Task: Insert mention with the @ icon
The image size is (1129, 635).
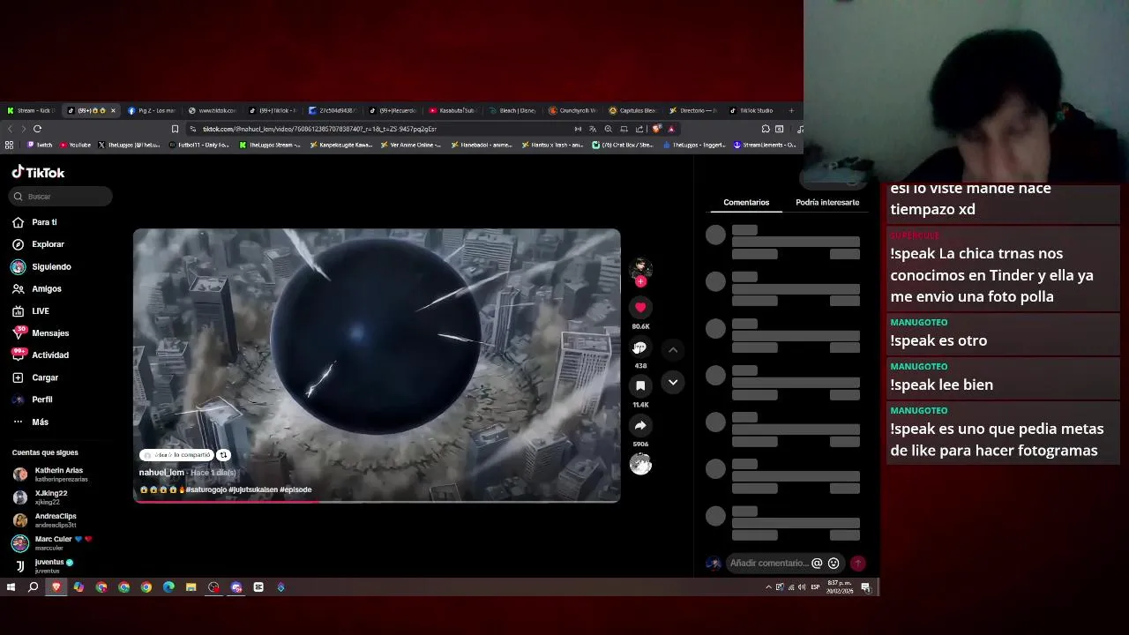Action: pyautogui.click(x=817, y=563)
